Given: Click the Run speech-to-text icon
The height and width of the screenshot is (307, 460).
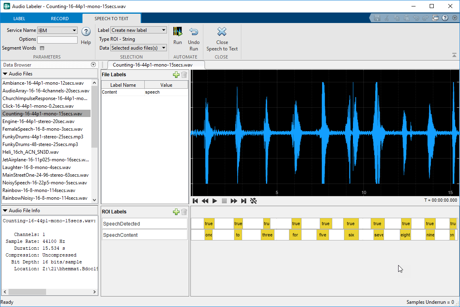Looking at the screenshot, I should tap(177, 32).
